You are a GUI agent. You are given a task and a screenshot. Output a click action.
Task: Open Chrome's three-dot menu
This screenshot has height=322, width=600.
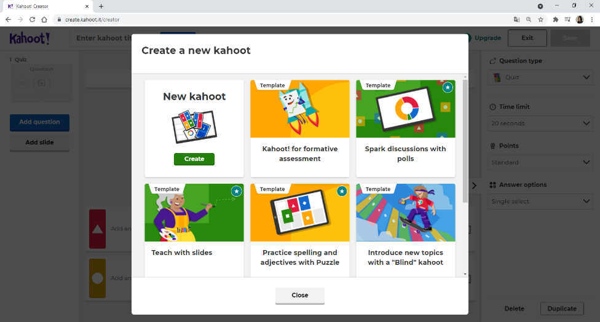[591, 20]
